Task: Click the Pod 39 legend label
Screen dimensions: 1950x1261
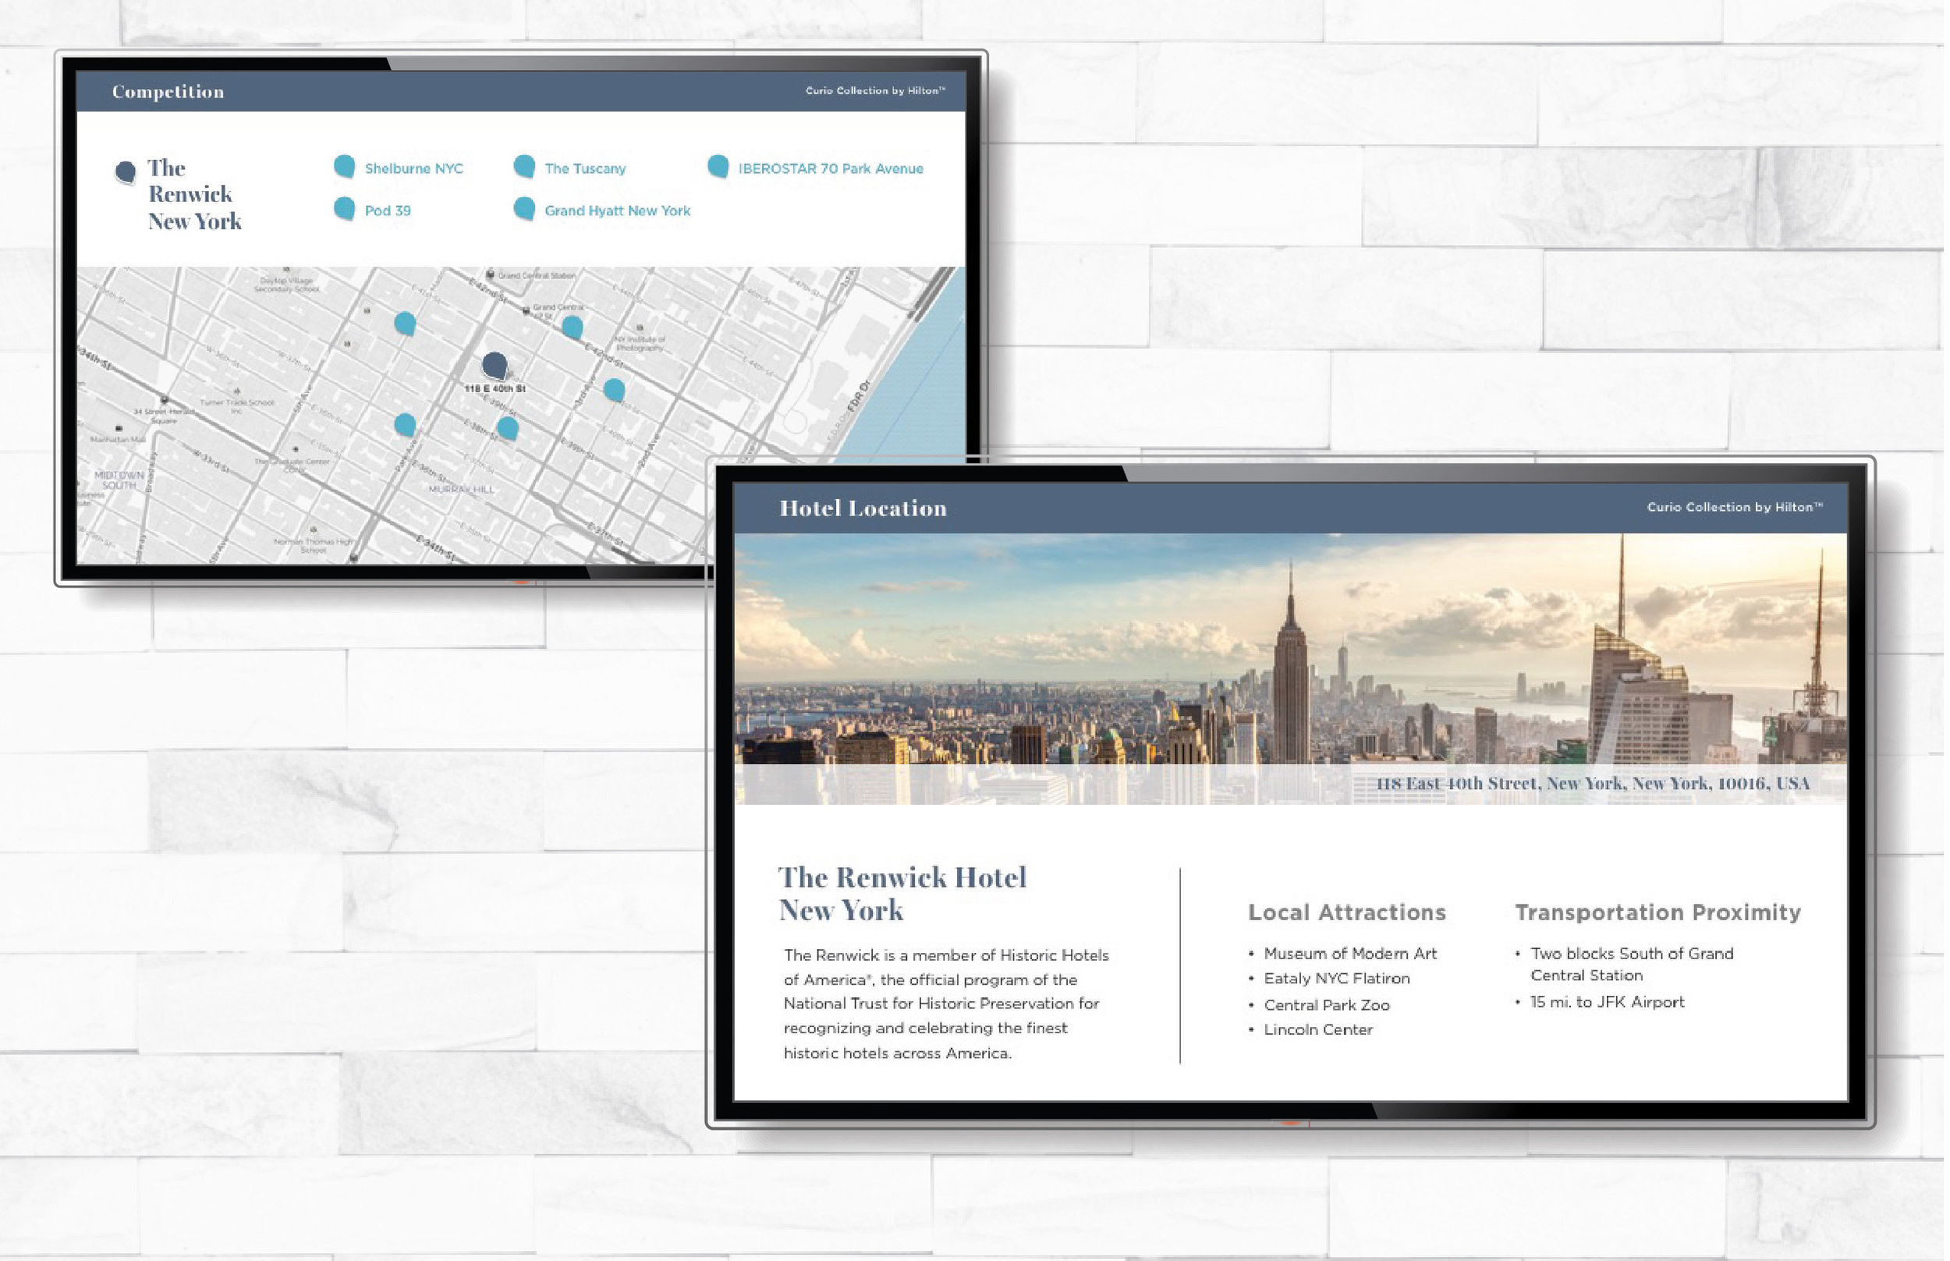Action: tap(388, 211)
